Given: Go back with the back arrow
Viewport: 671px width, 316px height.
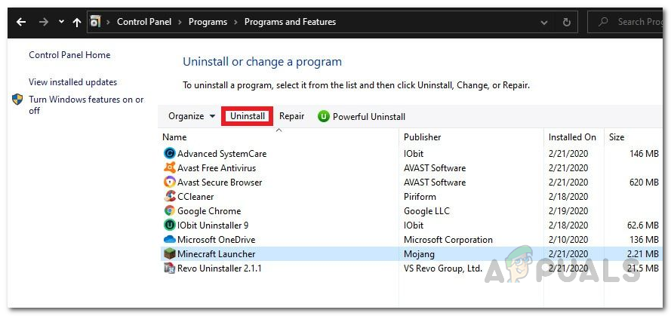Looking at the screenshot, I should pos(20,22).
